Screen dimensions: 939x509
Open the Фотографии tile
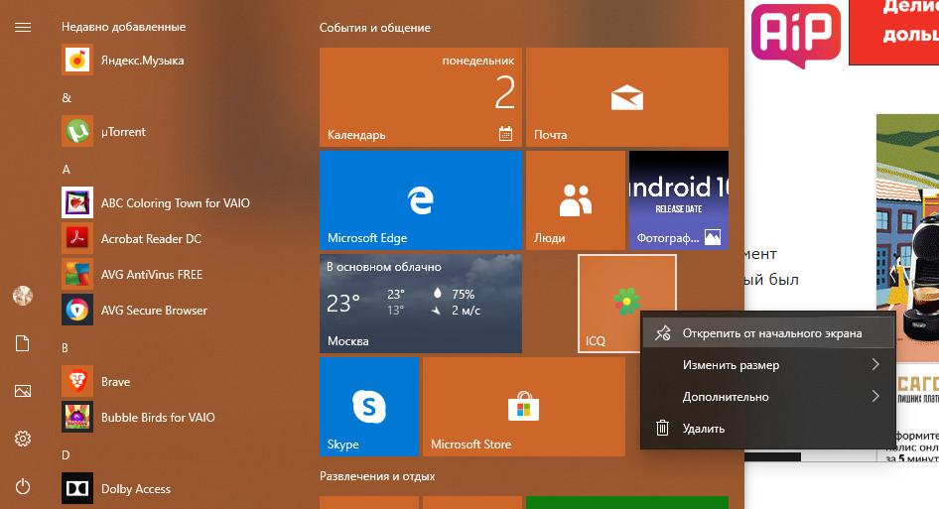(679, 200)
